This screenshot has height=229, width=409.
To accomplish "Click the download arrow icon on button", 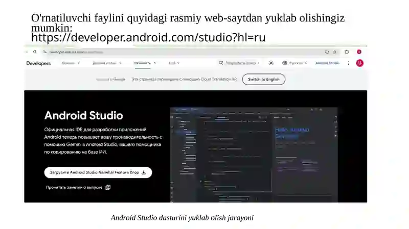I will (144, 172).
